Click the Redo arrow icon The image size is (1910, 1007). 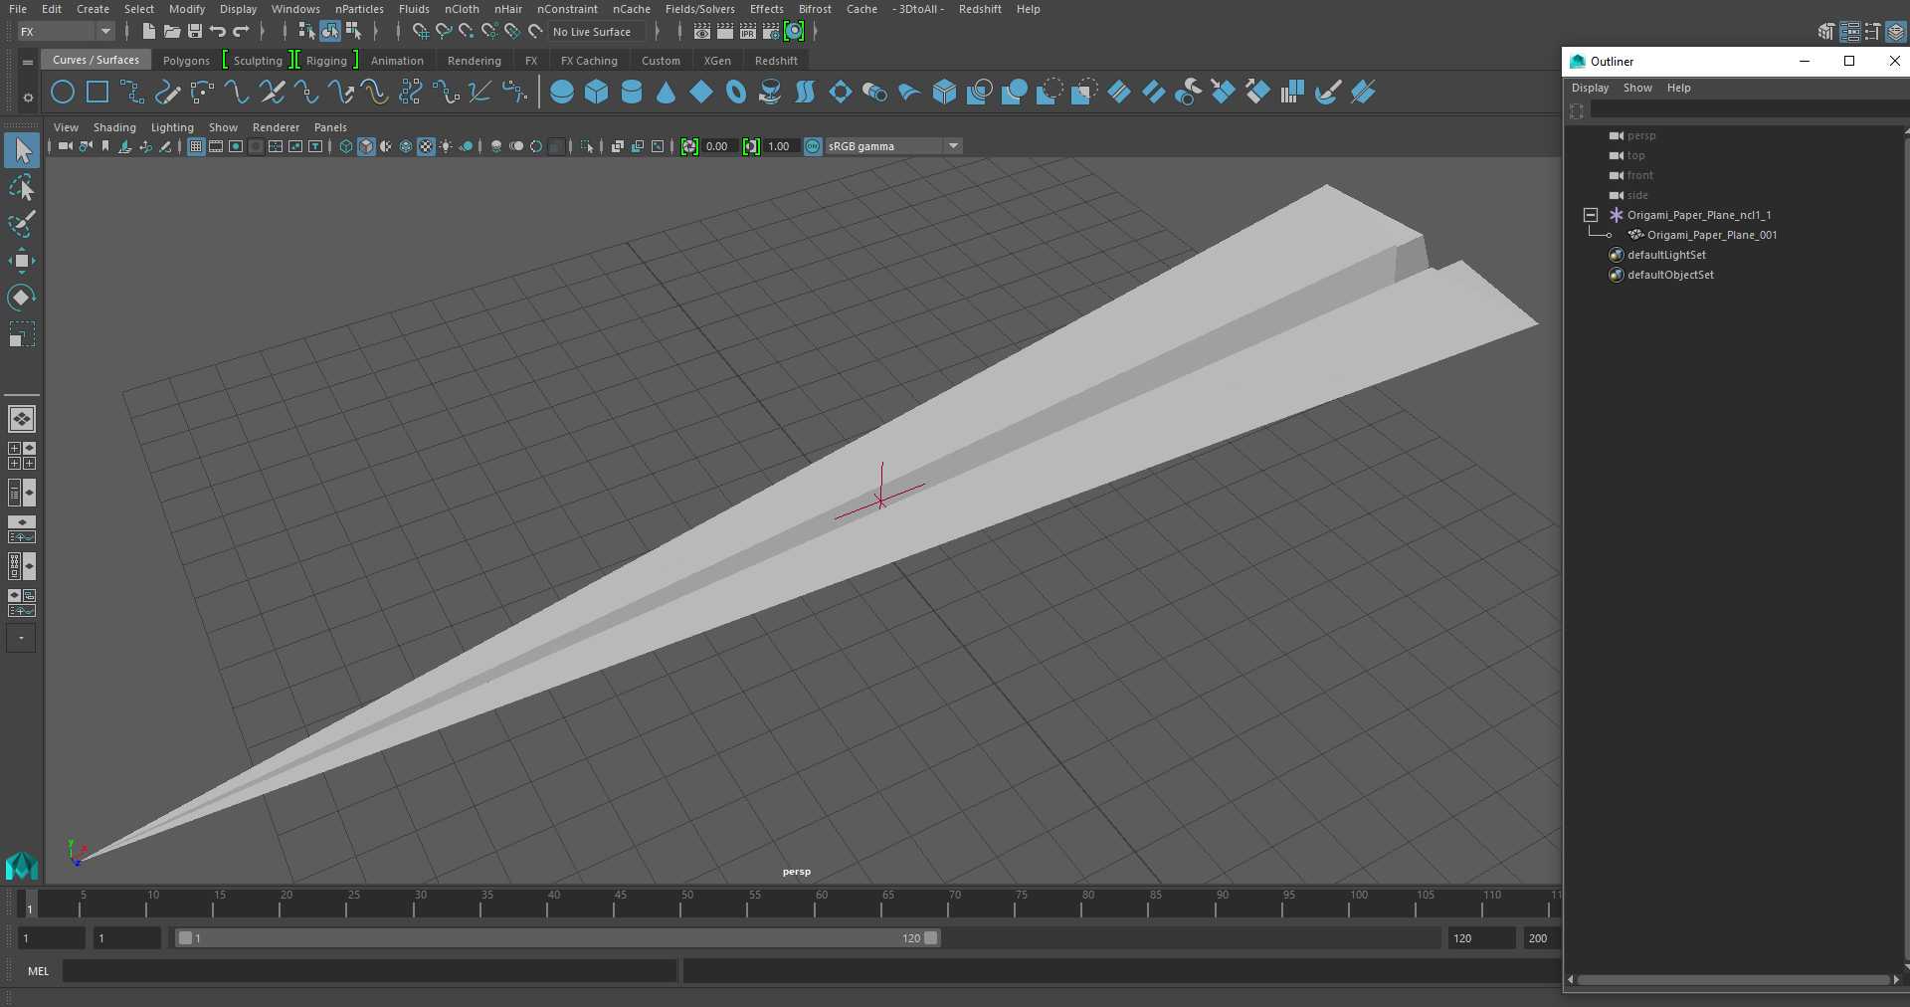click(241, 32)
